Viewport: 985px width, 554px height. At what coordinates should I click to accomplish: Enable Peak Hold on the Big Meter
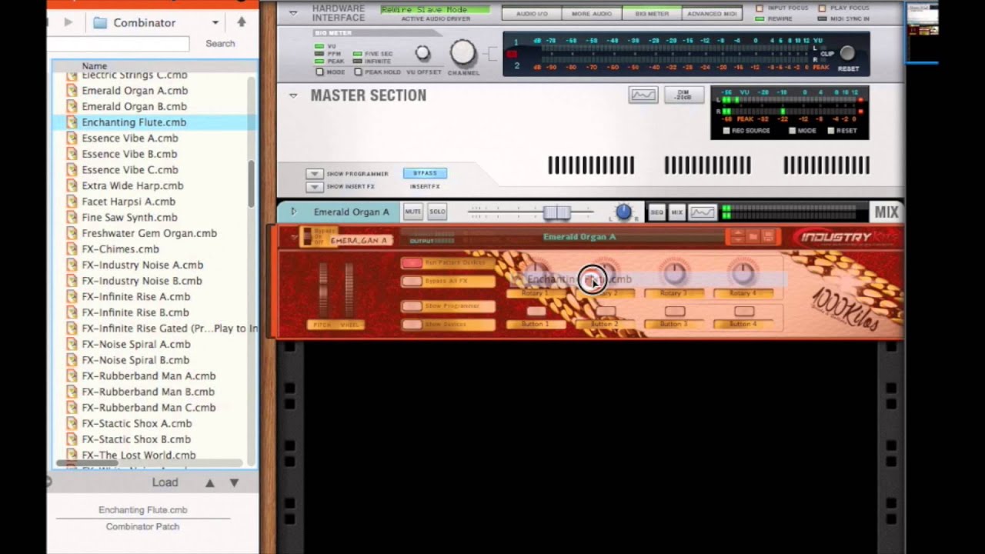(359, 72)
